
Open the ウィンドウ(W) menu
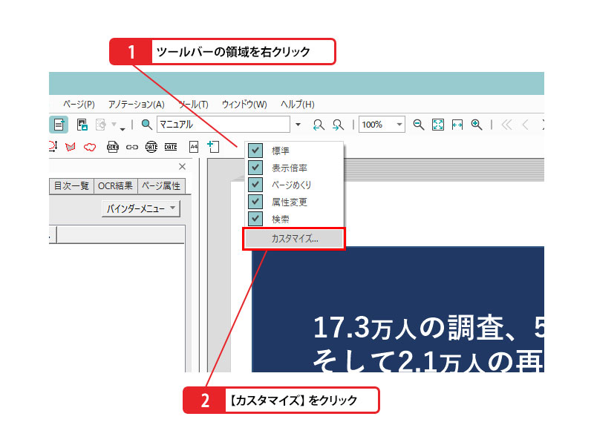pyautogui.click(x=244, y=105)
